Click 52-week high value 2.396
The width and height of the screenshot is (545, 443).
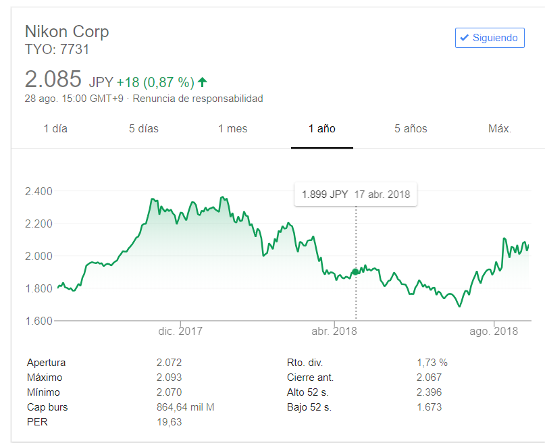tap(430, 392)
